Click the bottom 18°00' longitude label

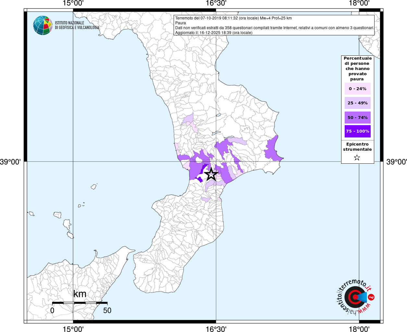359,329
